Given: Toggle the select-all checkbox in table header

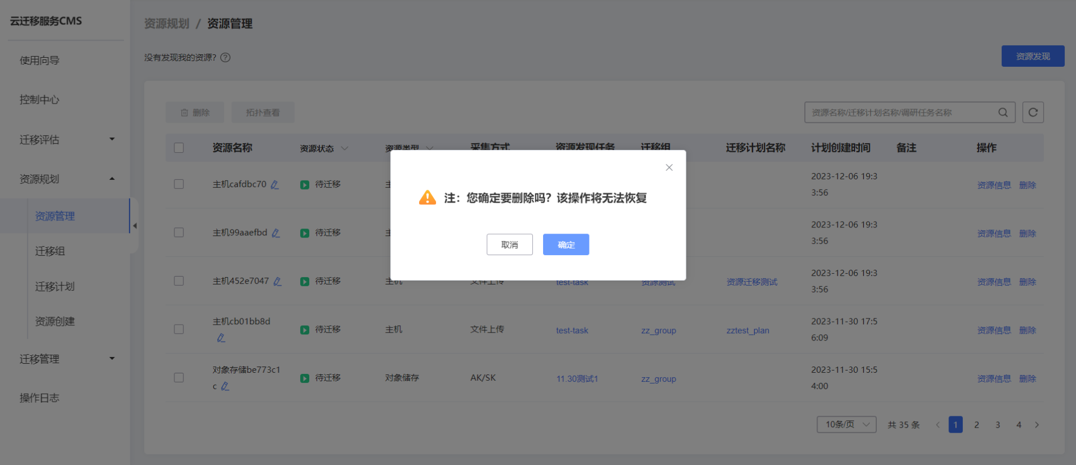Looking at the screenshot, I should [179, 148].
